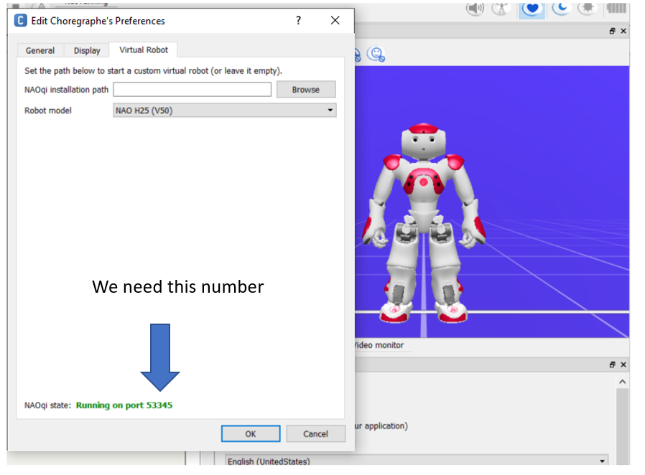
Task: Switch to the Display tab
Action: (87, 50)
